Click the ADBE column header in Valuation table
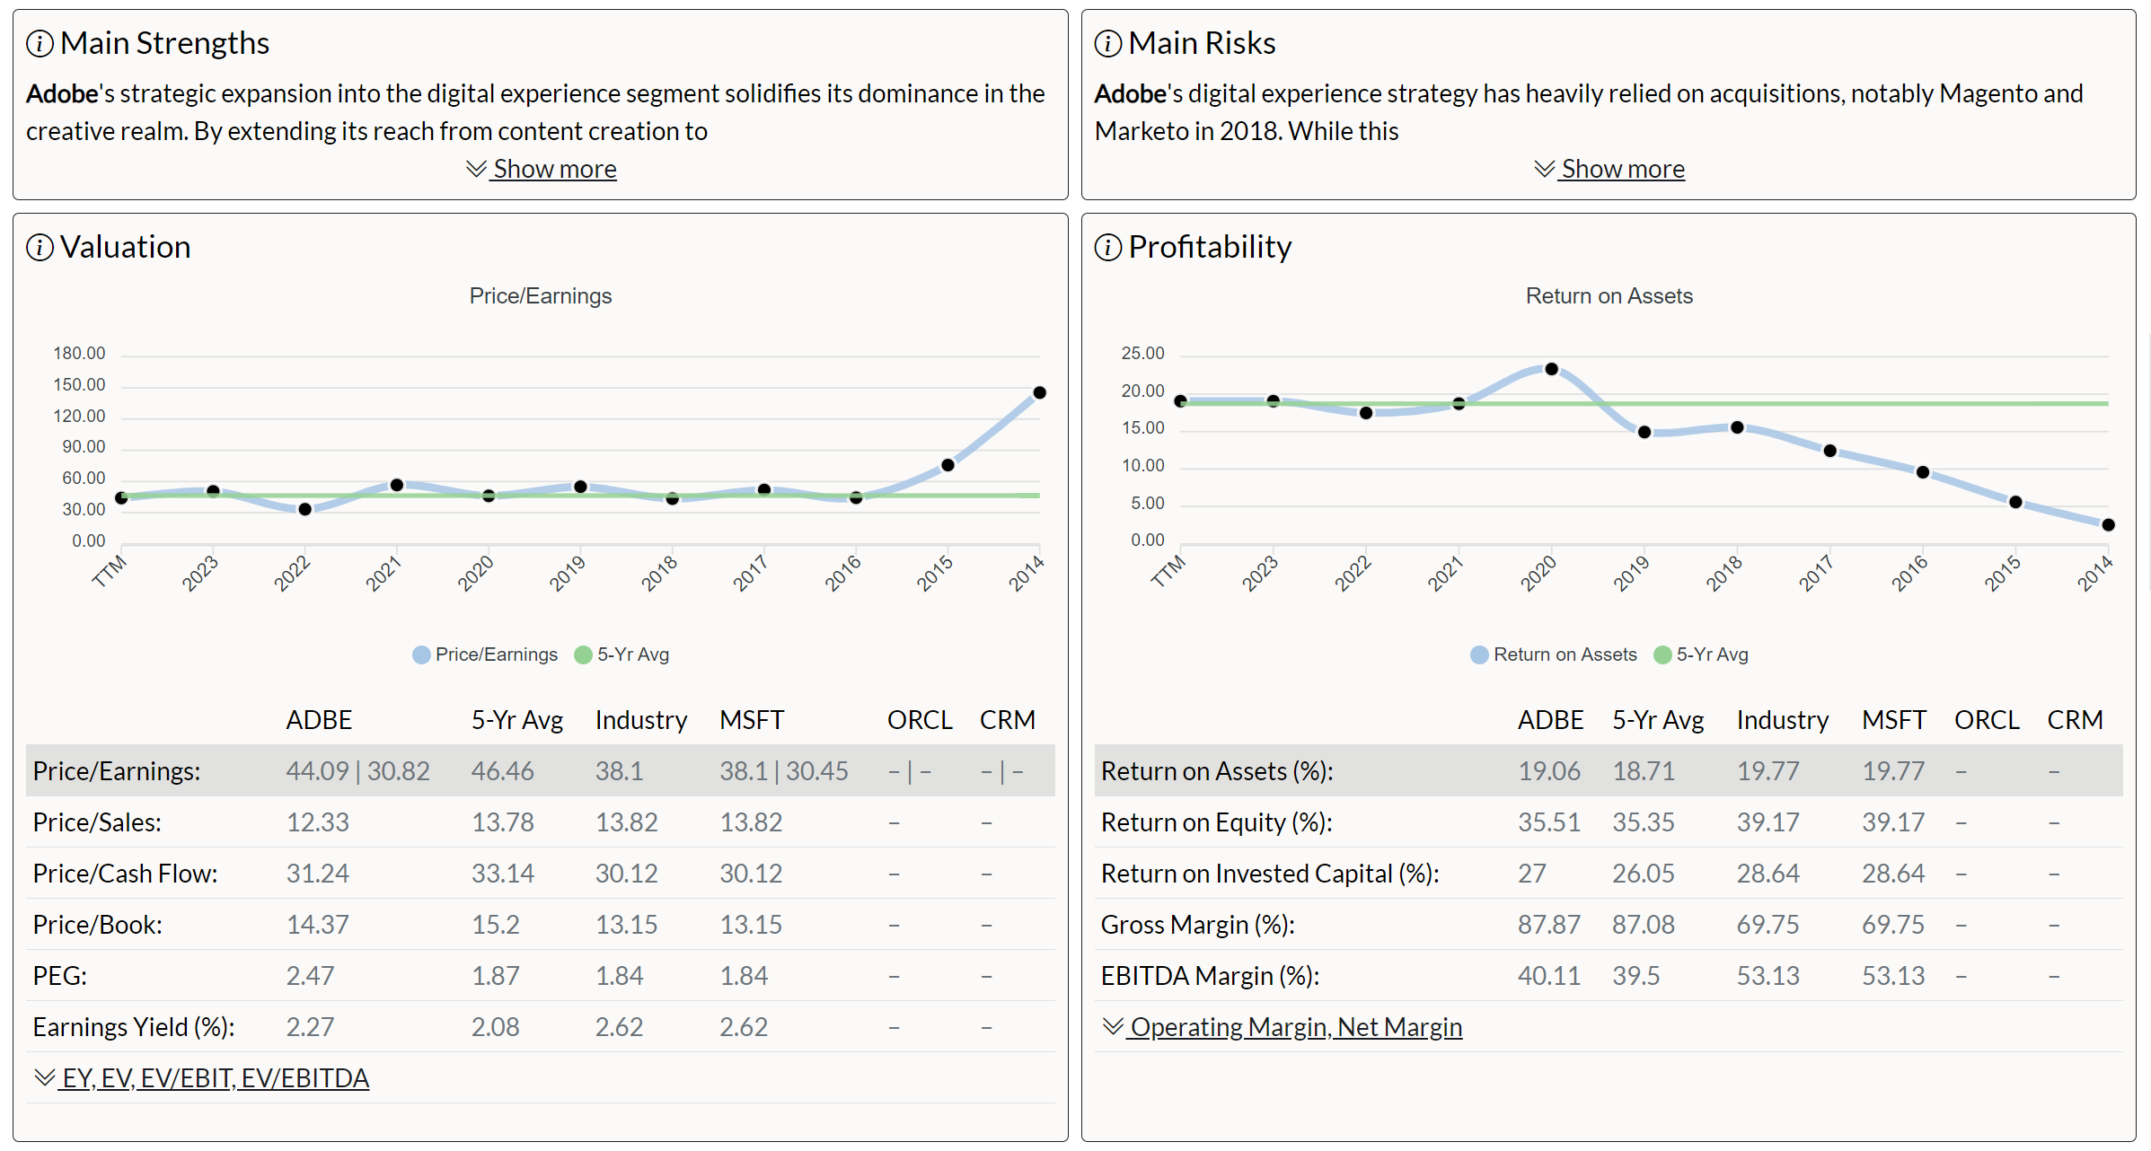The image size is (2151, 1151). coord(319,719)
